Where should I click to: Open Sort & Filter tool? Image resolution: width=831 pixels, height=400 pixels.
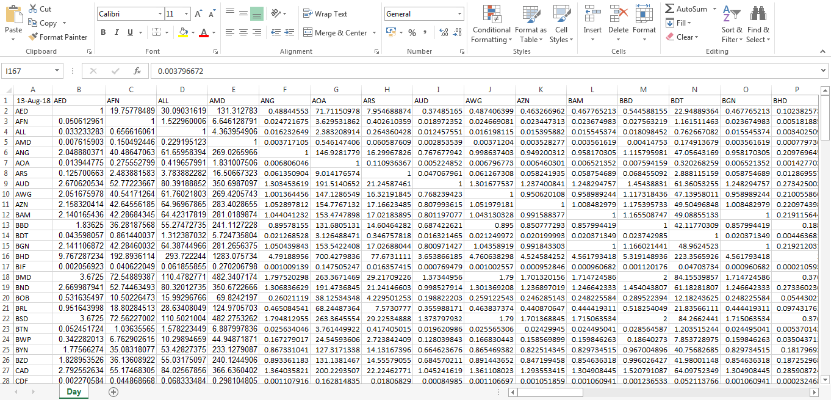732,24
